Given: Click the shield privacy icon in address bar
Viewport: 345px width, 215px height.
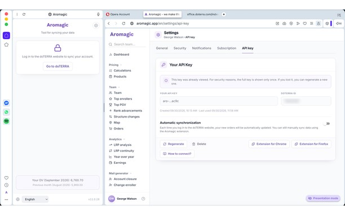Looking at the screenshot, I should tap(291, 24).
